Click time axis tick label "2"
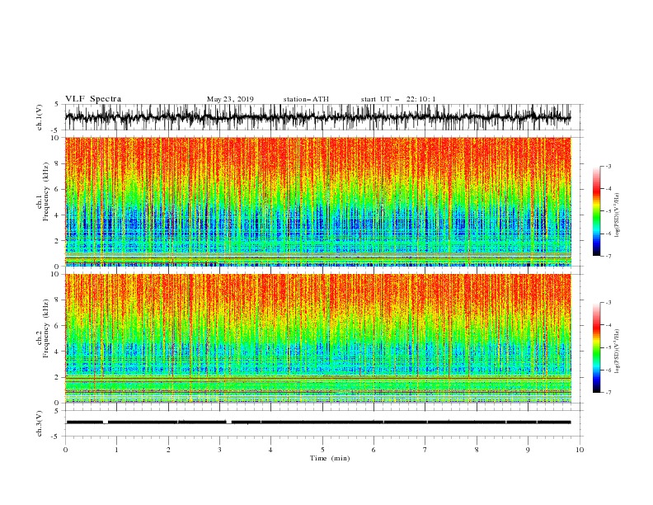The image size is (653, 505). tap(168, 450)
